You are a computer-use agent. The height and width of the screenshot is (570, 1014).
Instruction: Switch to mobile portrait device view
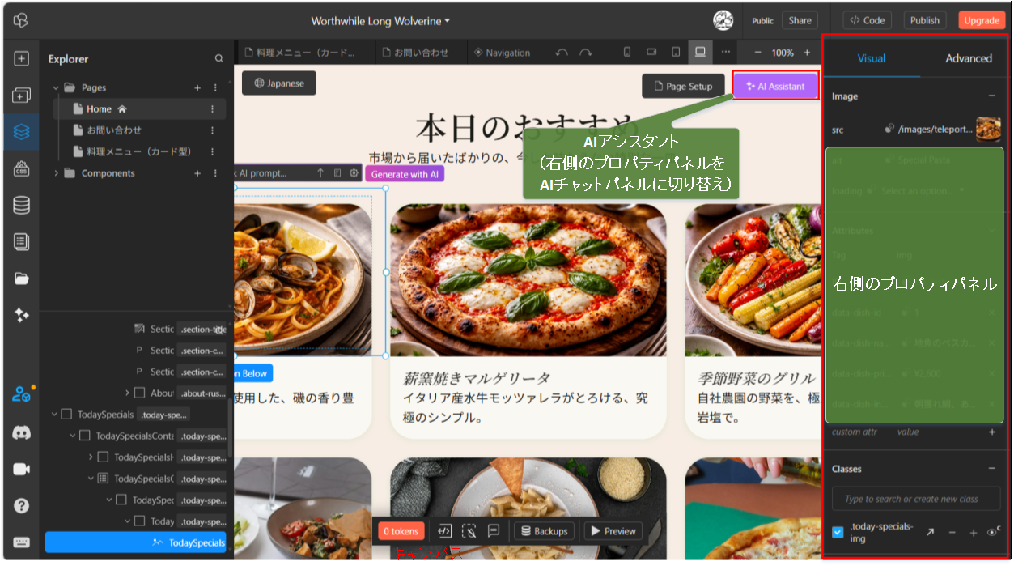pyautogui.click(x=626, y=53)
